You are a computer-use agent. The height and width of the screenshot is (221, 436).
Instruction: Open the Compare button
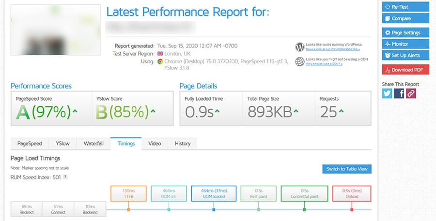[405, 18]
